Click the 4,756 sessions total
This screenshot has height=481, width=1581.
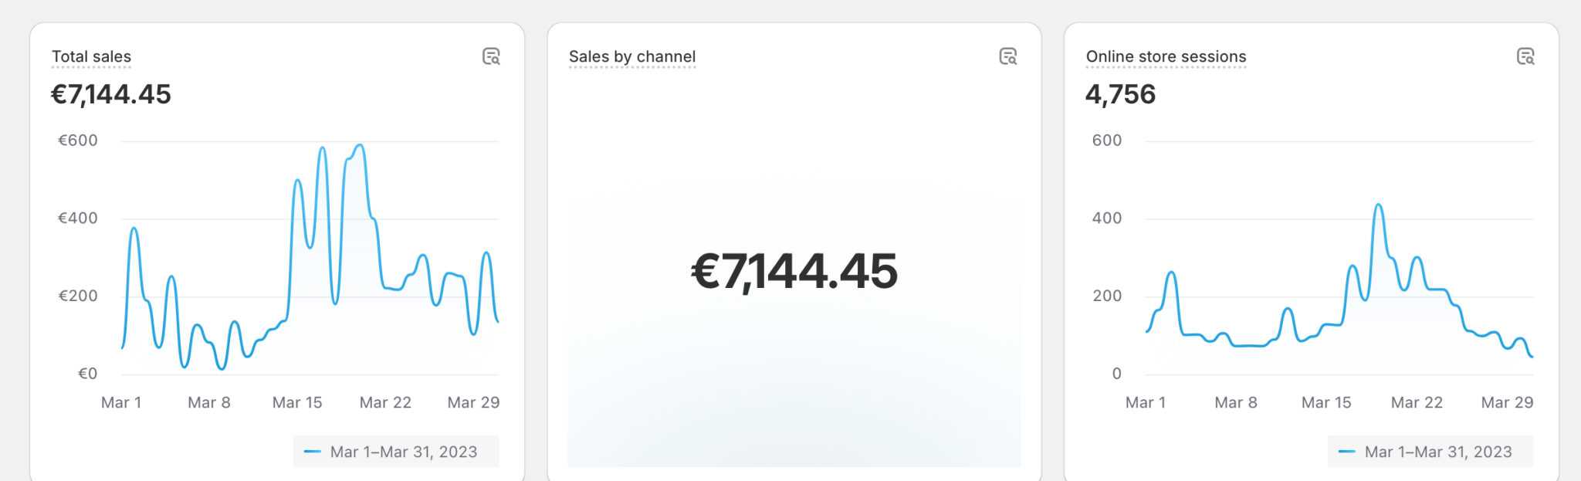click(x=1120, y=94)
